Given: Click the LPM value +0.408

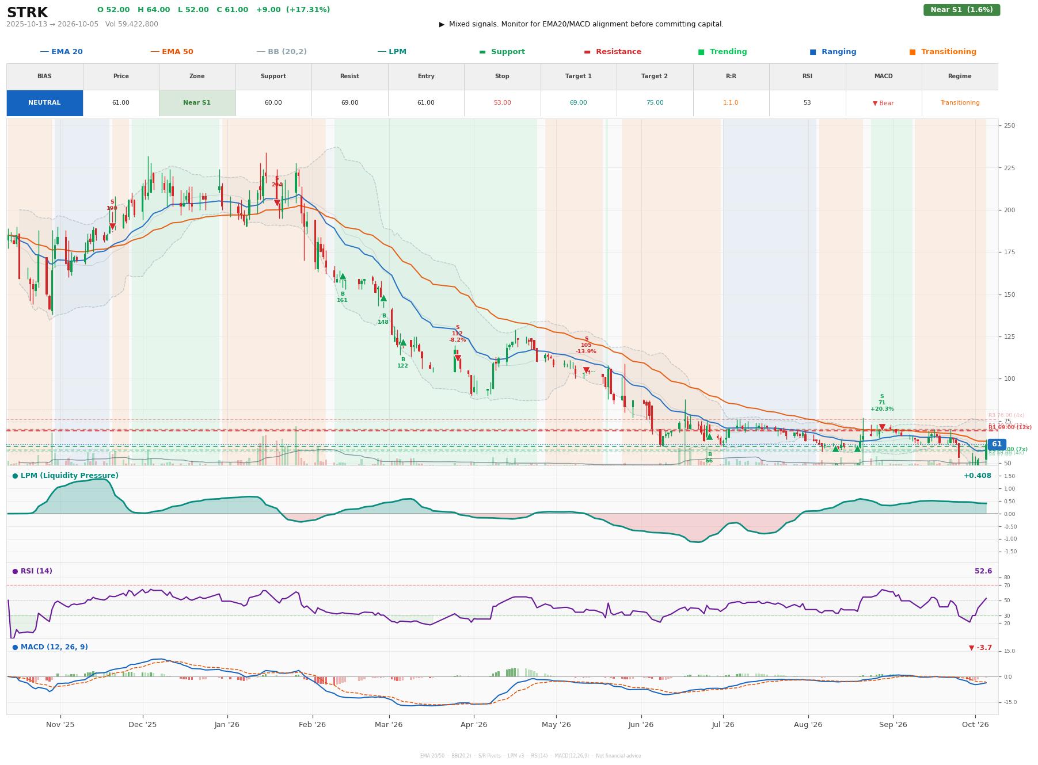Looking at the screenshot, I should click(978, 476).
